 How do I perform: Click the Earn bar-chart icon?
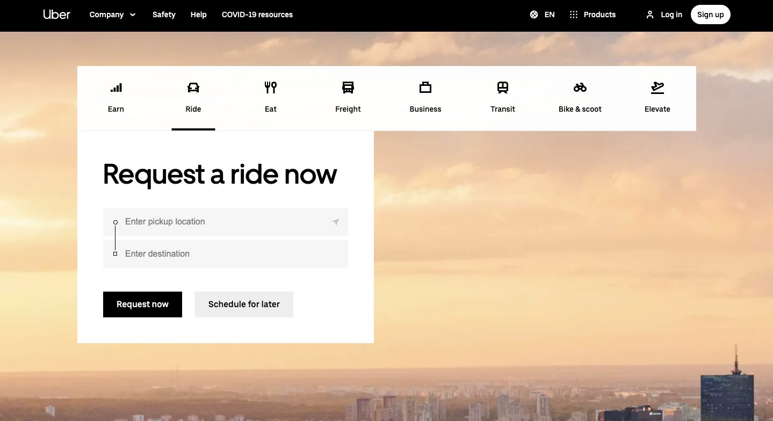pos(116,88)
